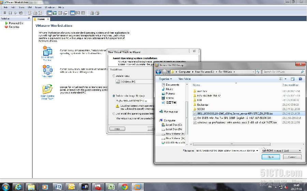Select I will install operating system later option
Viewport: 307px width, 191px height.
(114, 114)
